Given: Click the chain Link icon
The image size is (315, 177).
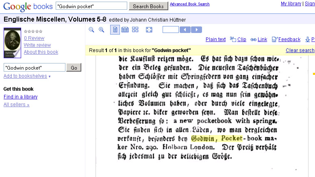Looking at the screenshot, I should point(253,39).
